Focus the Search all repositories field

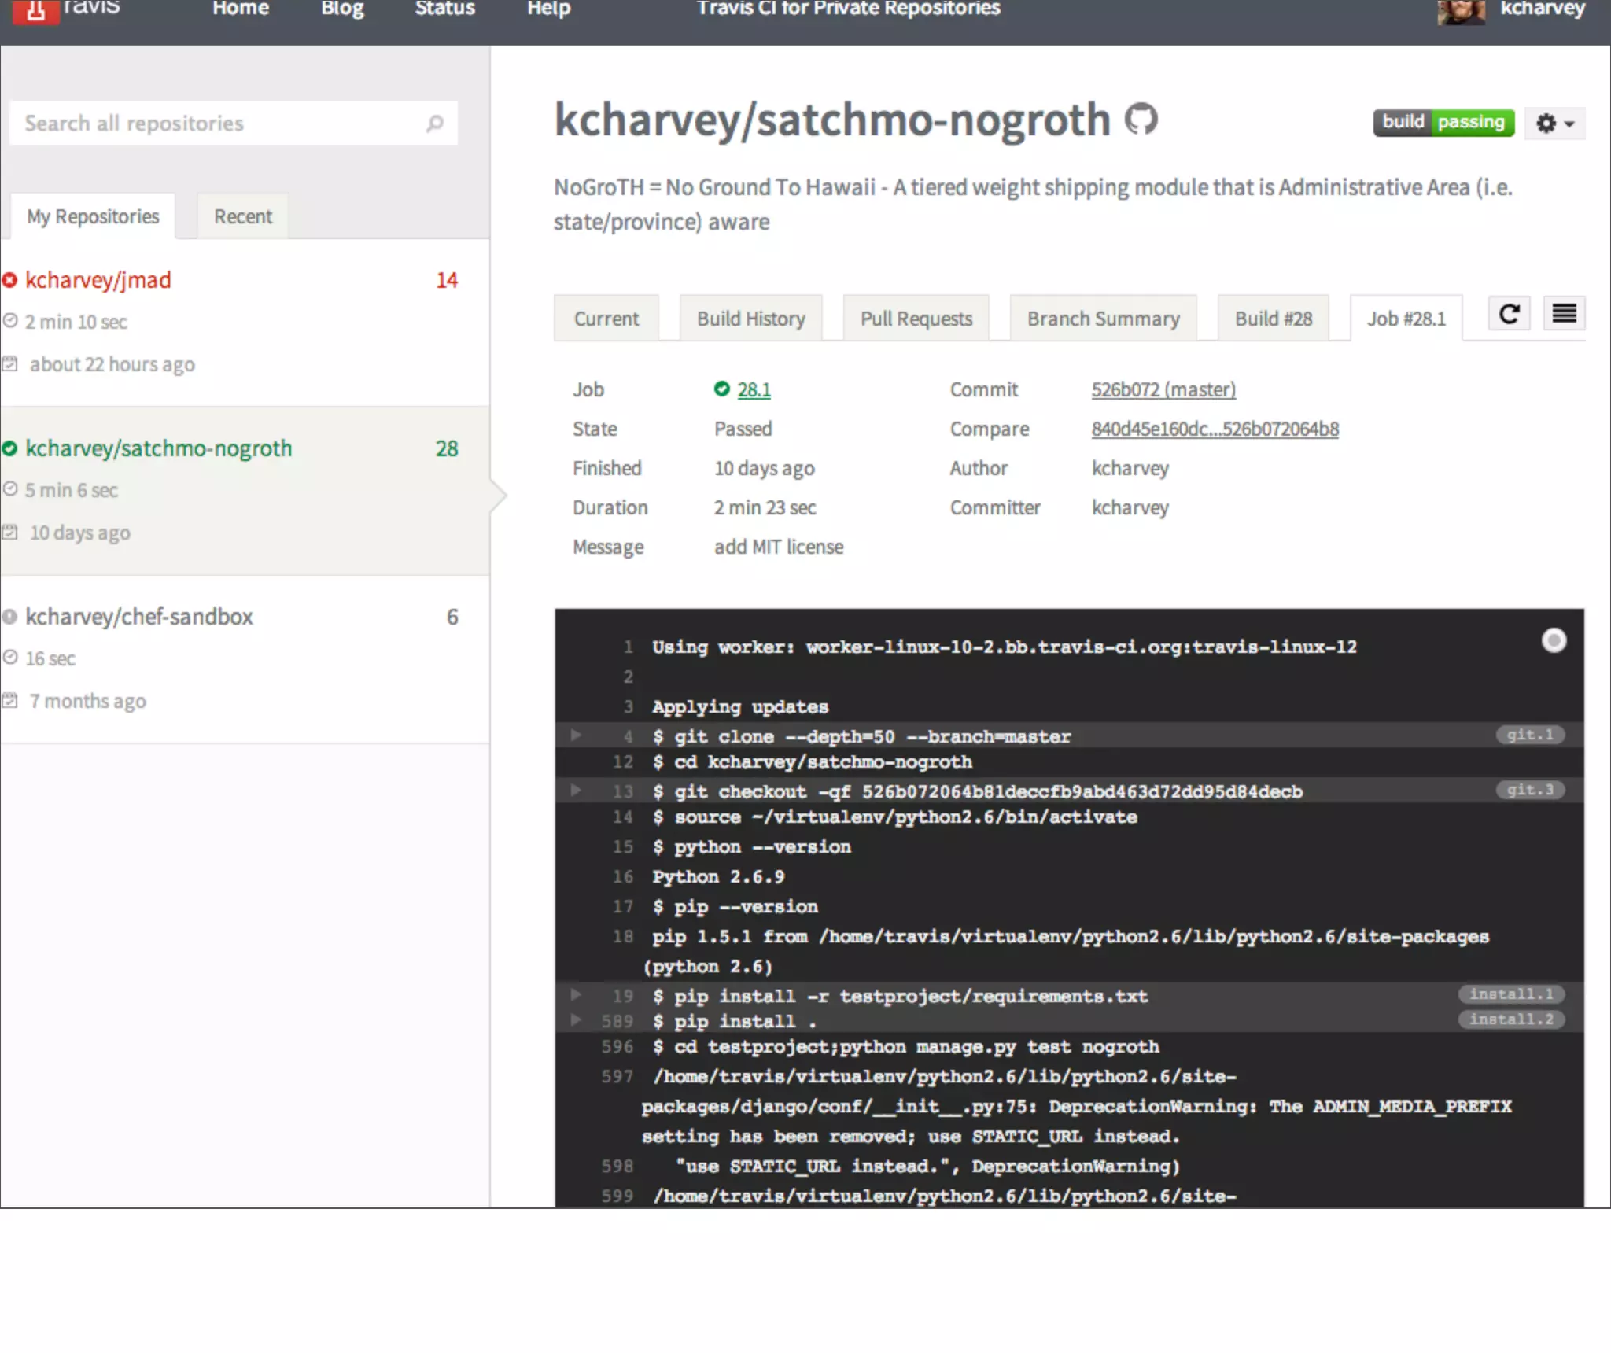click(234, 123)
